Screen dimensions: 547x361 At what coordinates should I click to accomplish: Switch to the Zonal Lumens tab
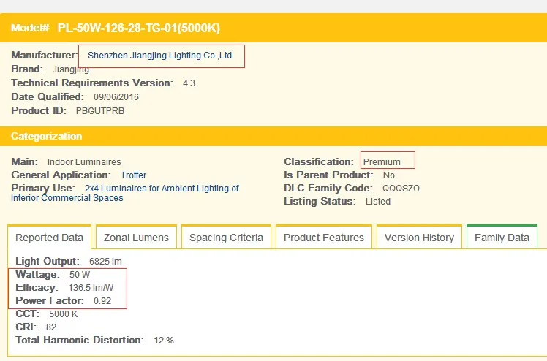(136, 237)
